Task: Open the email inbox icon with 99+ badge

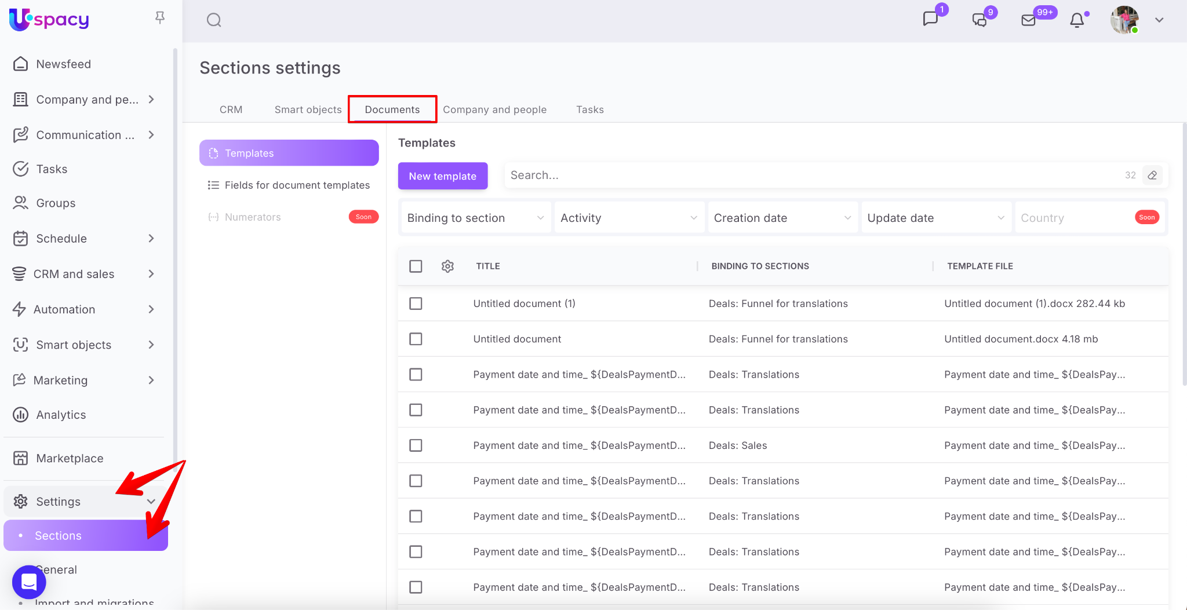Action: 1029,20
